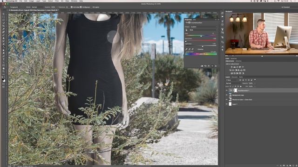Viewport: 298px width, 167px height.
Task: Add a Levels adjustment
Action: tap(234, 67)
